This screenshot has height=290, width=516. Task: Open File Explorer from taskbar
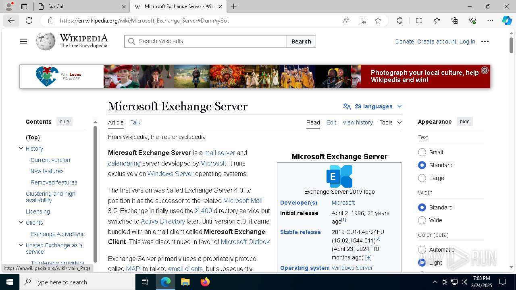tap(185, 282)
